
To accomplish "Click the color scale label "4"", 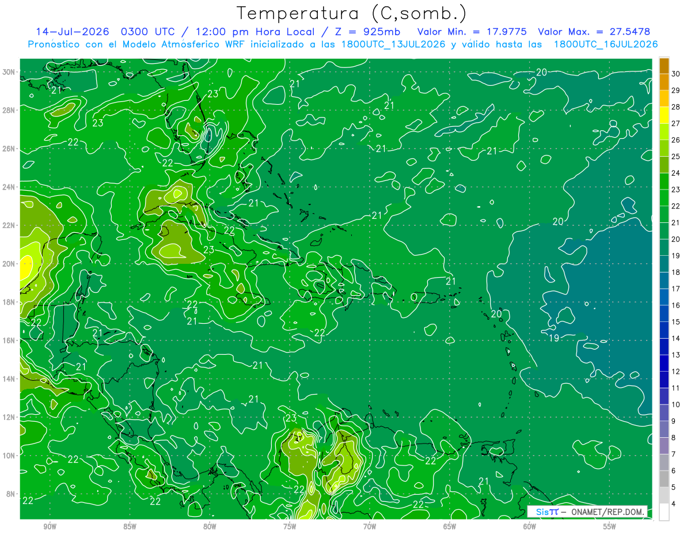I will pyautogui.click(x=674, y=504).
